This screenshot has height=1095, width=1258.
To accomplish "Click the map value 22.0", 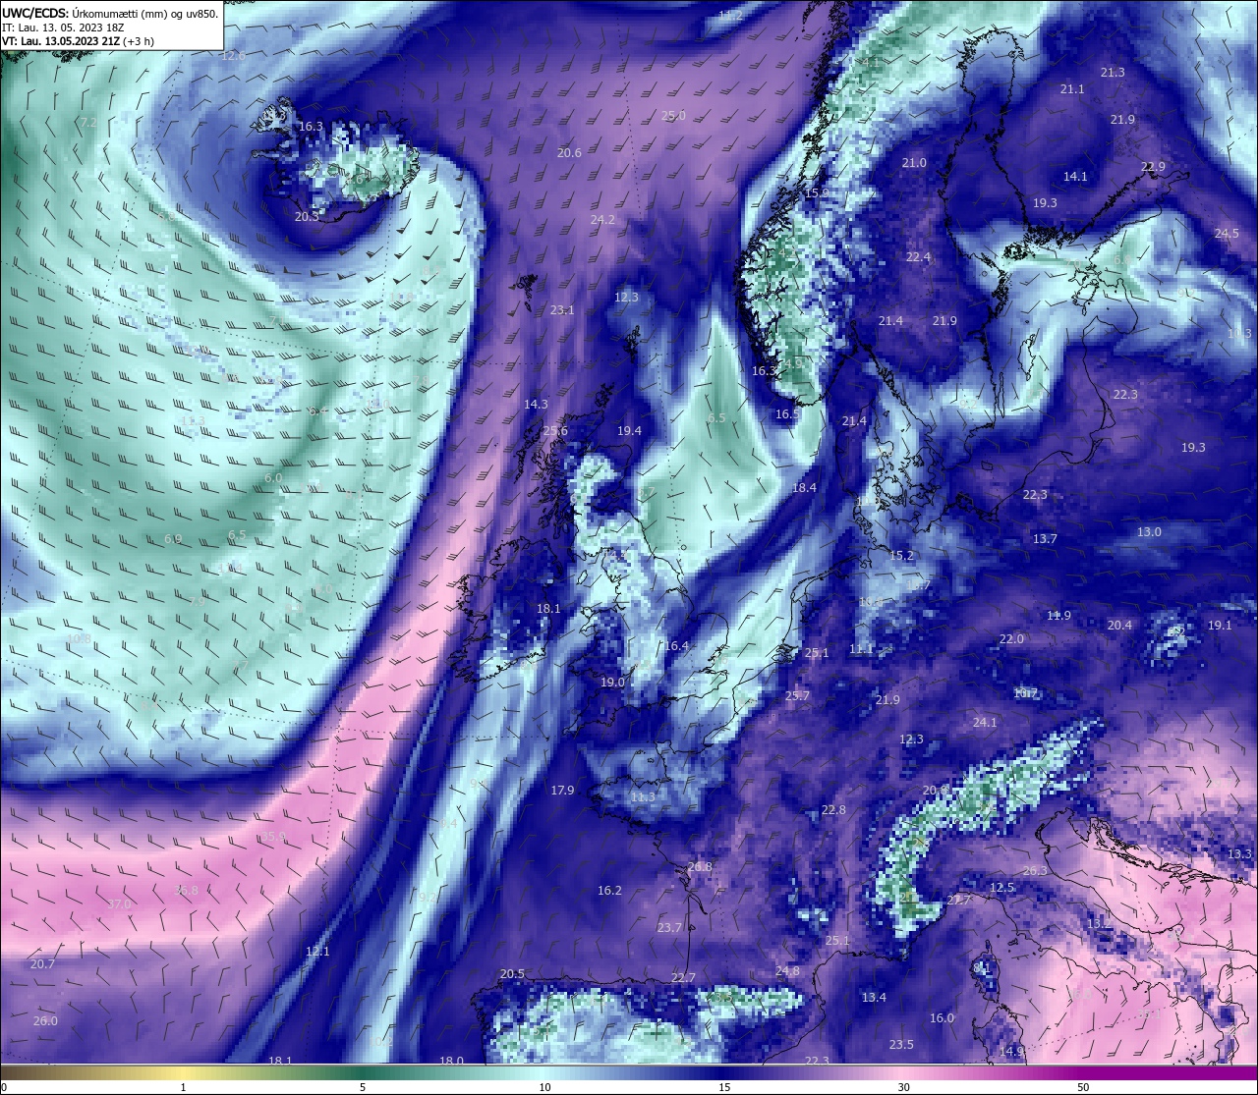I will tap(1011, 639).
